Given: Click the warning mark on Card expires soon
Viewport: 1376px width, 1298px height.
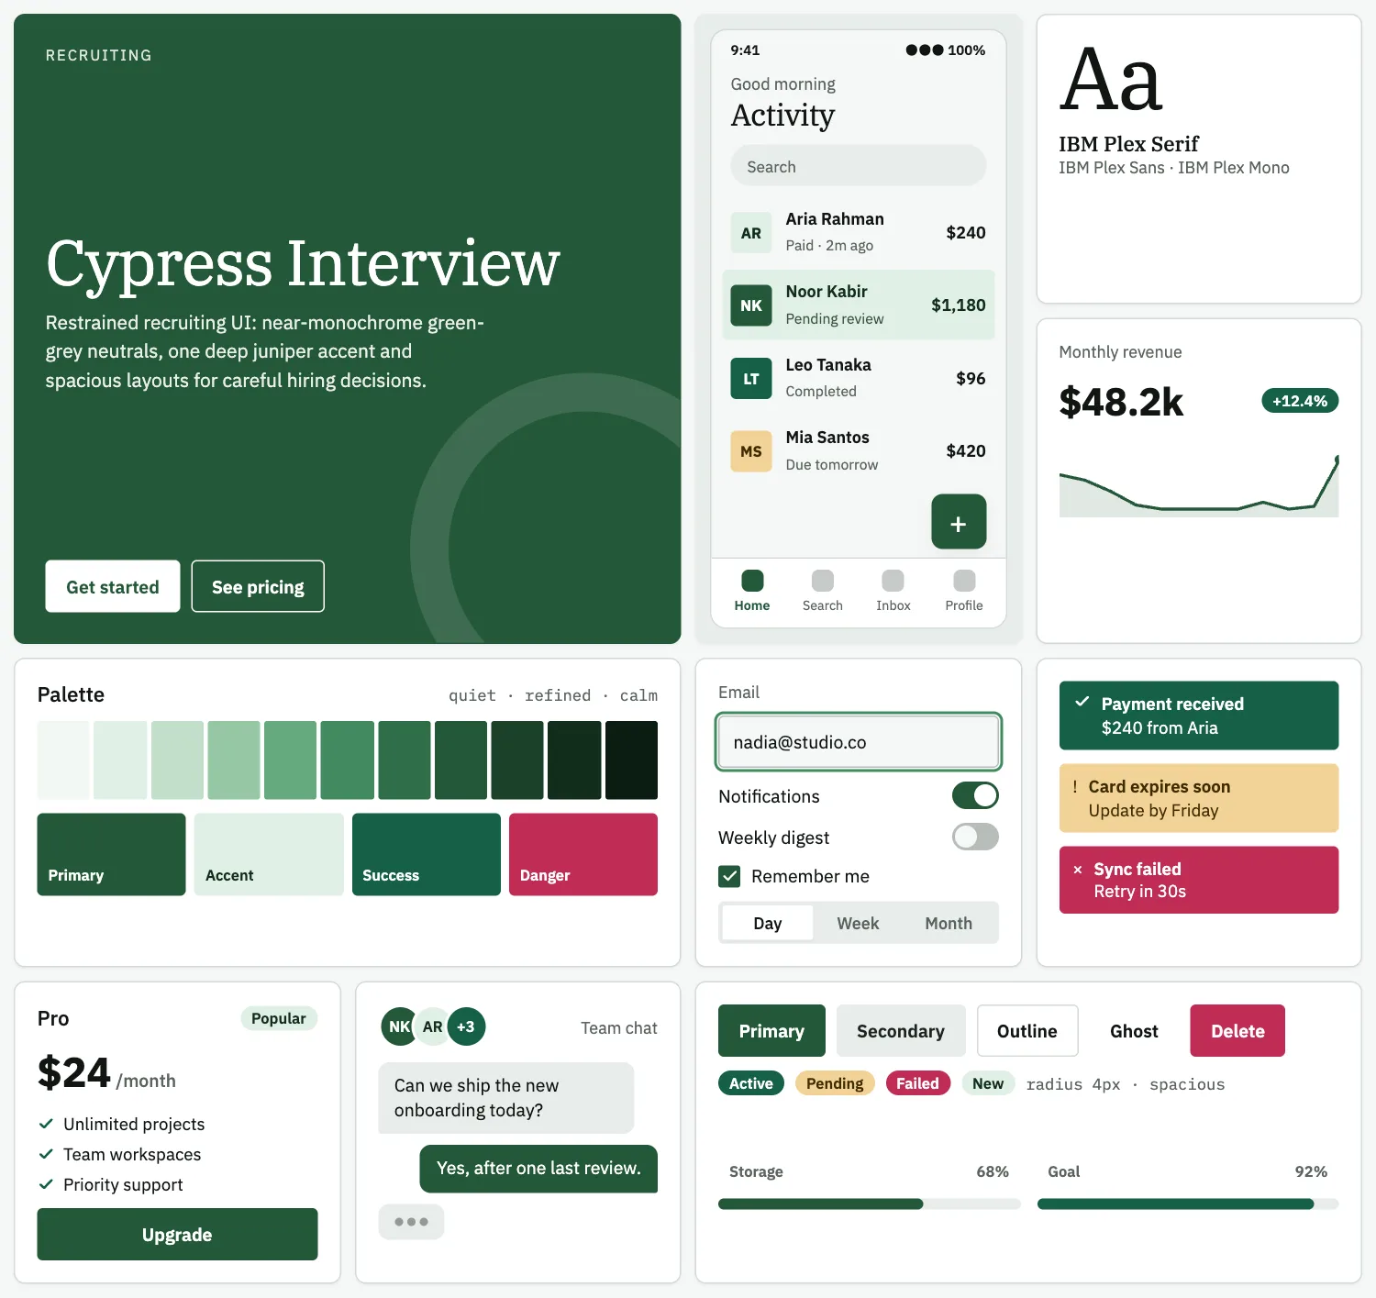Looking at the screenshot, I should pyautogui.click(x=1075, y=786).
